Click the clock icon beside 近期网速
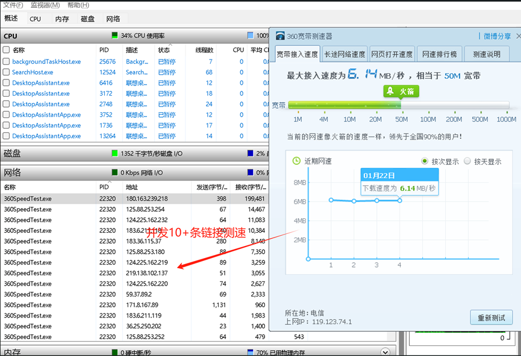This screenshot has width=521, height=356. click(x=296, y=161)
